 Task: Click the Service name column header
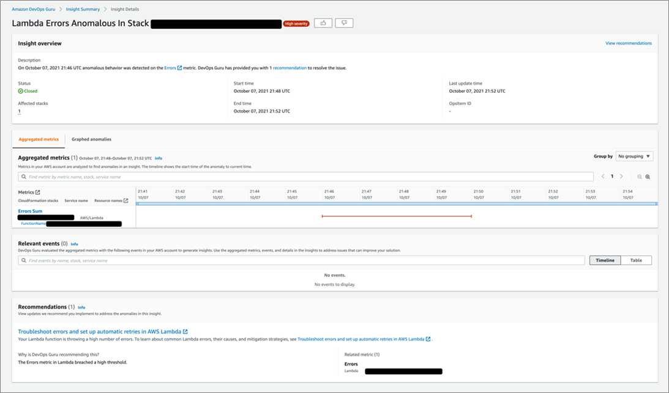77,200
